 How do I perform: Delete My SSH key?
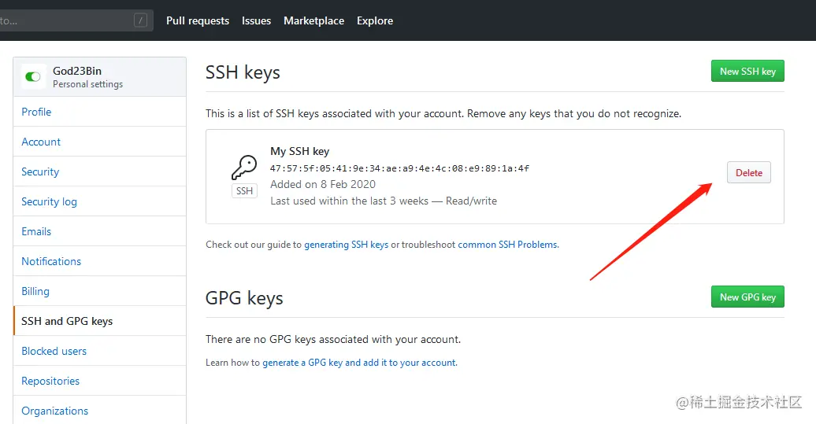click(748, 173)
